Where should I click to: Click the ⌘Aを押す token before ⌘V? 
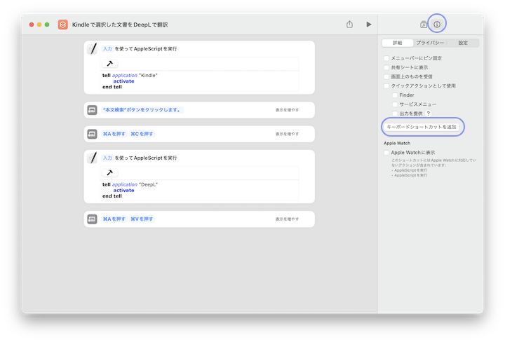coord(114,219)
